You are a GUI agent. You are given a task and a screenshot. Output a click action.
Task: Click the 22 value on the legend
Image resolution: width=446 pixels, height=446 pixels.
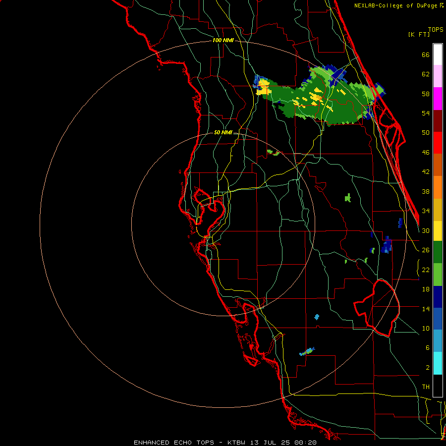pyautogui.click(x=426, y=270)
